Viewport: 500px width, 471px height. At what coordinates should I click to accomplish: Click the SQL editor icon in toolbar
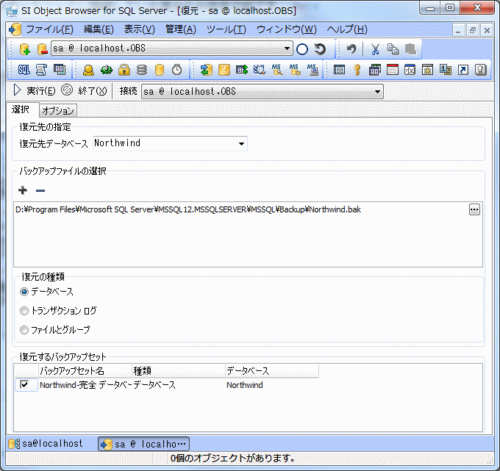pos(24,70)
